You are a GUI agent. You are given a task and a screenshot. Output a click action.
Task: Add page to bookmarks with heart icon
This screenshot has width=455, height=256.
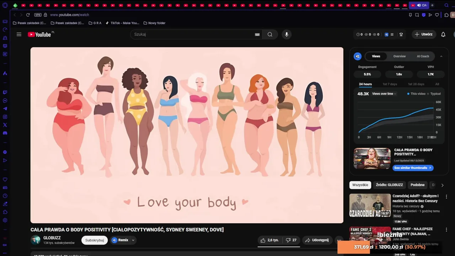[x=437, y=15]
